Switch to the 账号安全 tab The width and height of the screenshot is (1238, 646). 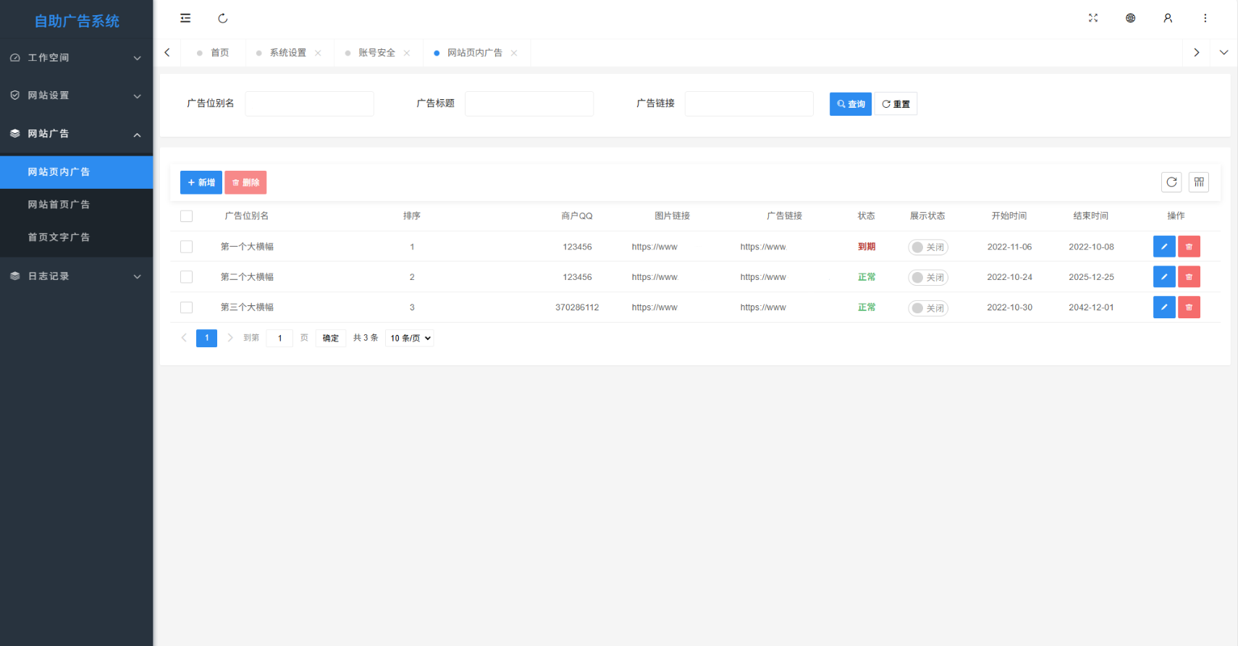pyautogui.click(x=376, y=53)
